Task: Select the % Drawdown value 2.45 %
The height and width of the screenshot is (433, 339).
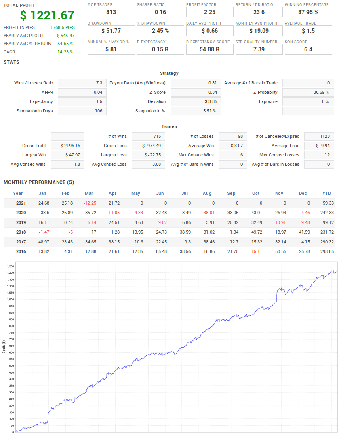Action: pos(160,31)
